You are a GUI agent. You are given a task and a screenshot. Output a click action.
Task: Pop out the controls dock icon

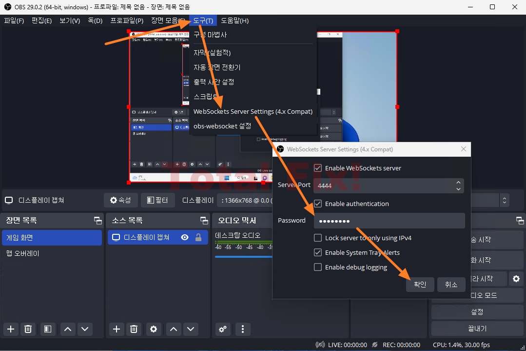click(520, 220)
